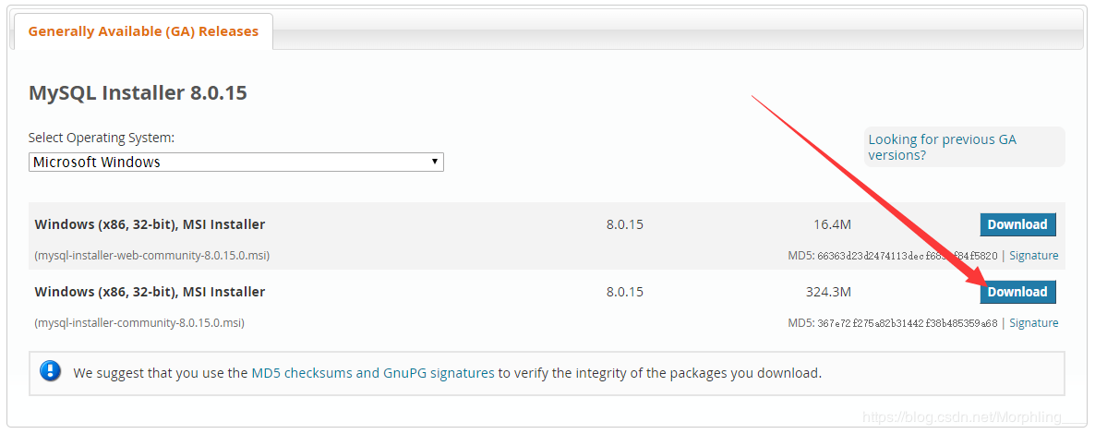Open the previous GA versions link
1095x434 pixels.
tap(942, 147)
